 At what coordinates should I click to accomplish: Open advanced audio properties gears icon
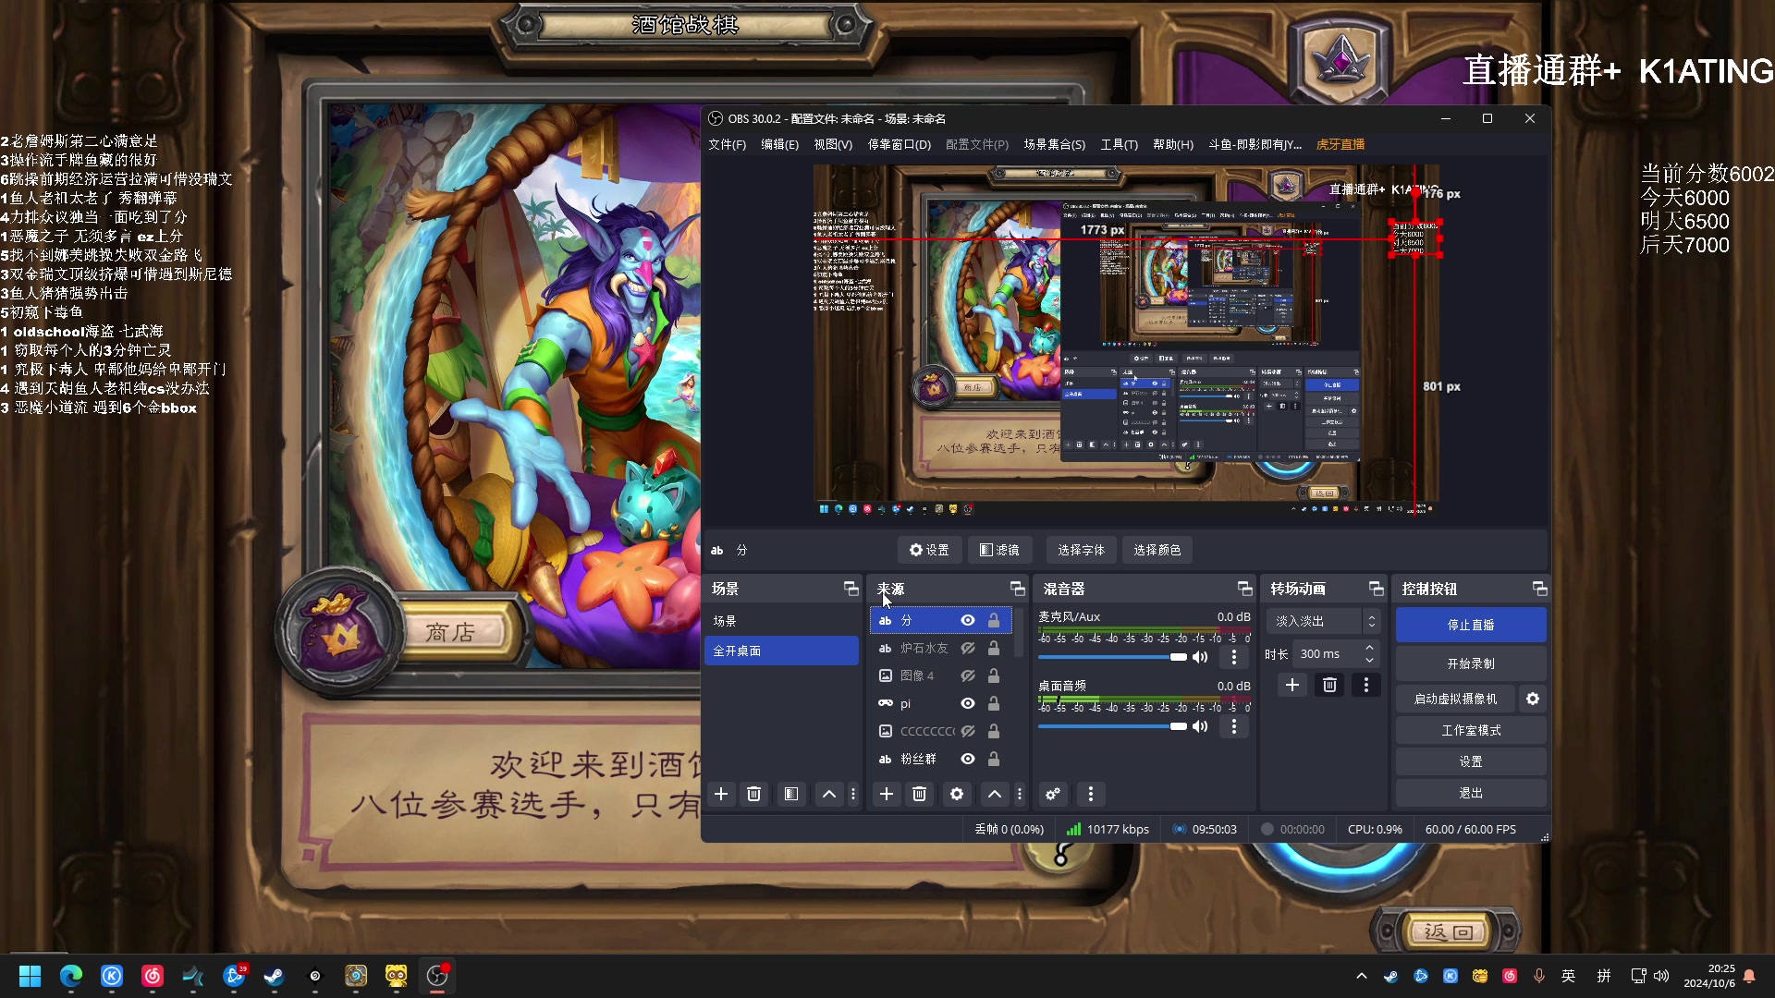pyautogui.click(x=1053, y=794)
